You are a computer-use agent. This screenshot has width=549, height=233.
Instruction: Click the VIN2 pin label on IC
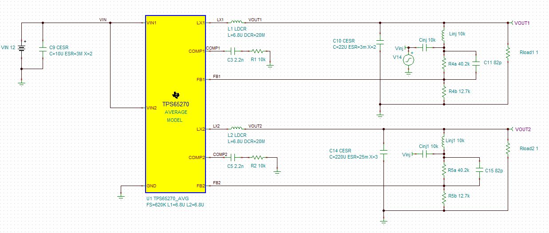point(151,108)
